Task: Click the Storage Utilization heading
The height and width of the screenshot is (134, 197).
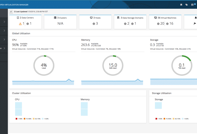Action: [162, 93]
